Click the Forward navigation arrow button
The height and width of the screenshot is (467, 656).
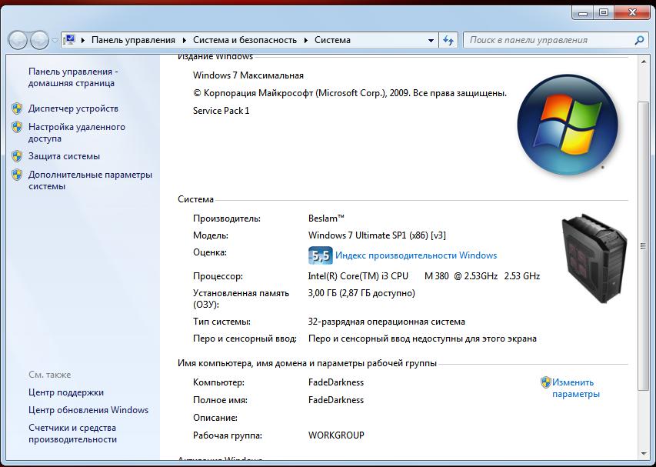(x=40, y=41)
